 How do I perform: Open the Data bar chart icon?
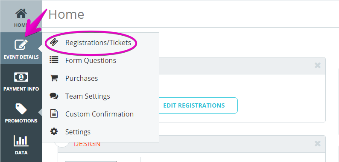coord(21,140)
